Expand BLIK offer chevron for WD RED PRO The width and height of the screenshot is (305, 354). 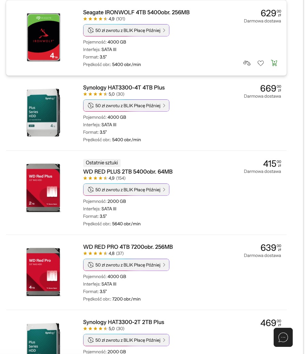(164, 265)
